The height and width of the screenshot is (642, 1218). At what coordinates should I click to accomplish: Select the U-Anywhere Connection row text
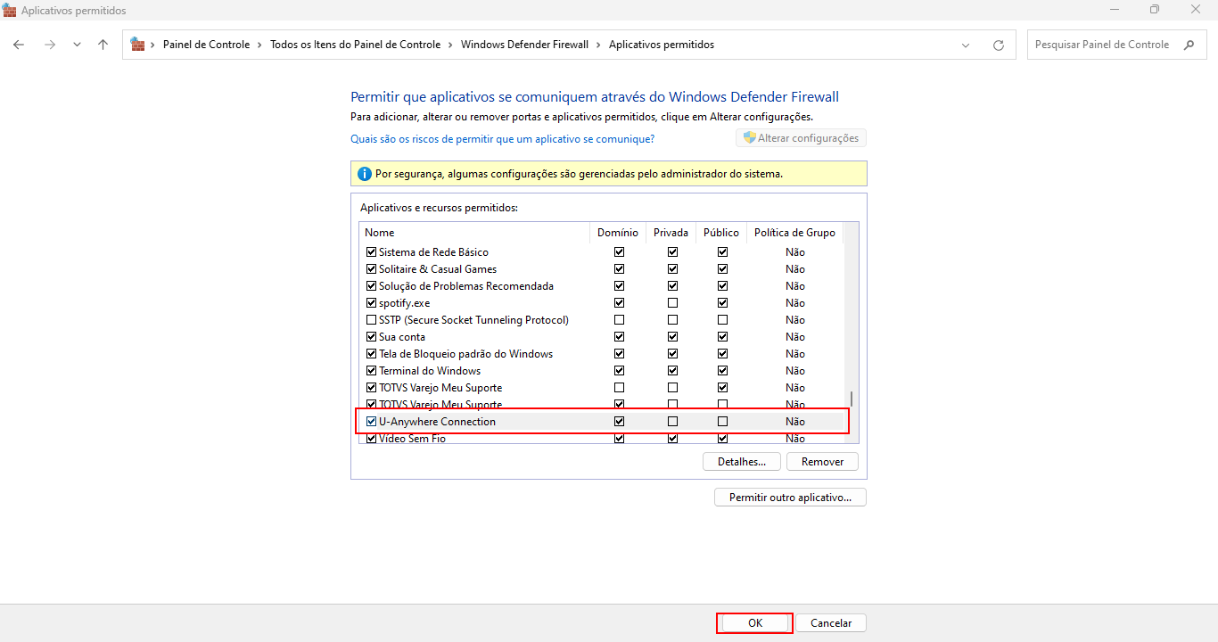coord(437,422)
